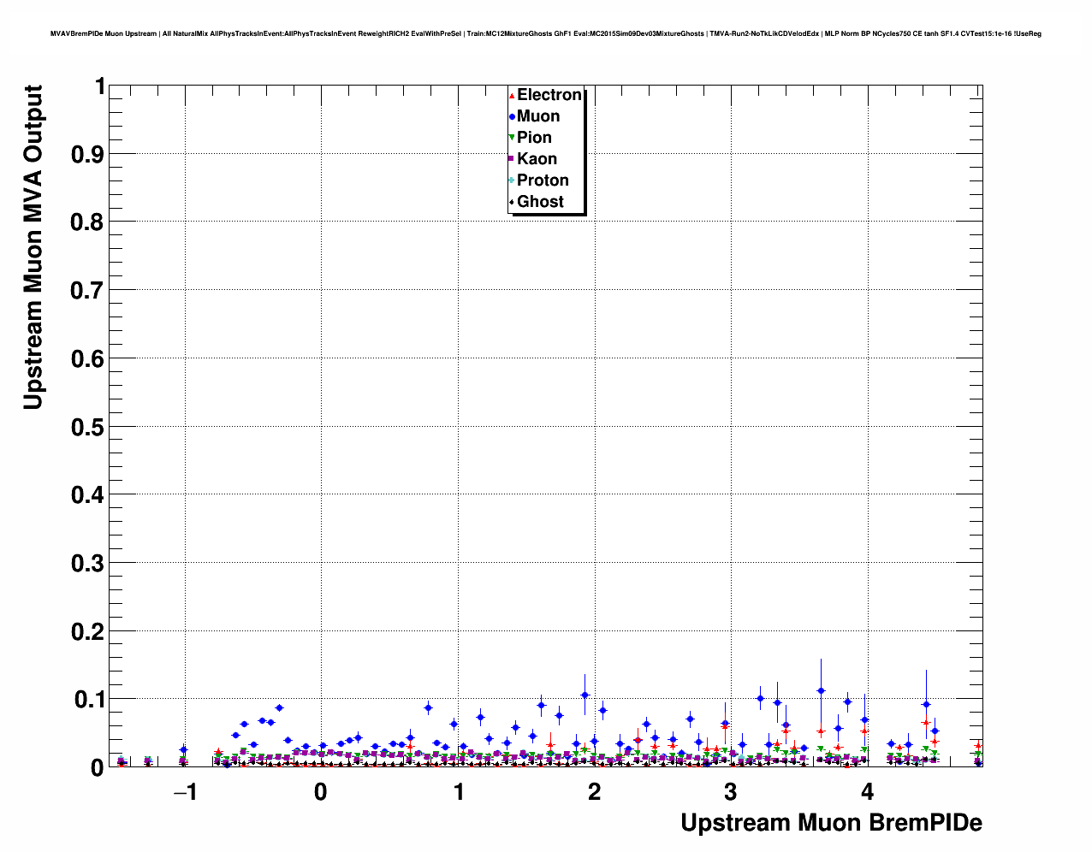Select the purple Kaon square legend marker
Image resolution: width=1092 pixels, height=852 pixels.
tap(512, 159)
